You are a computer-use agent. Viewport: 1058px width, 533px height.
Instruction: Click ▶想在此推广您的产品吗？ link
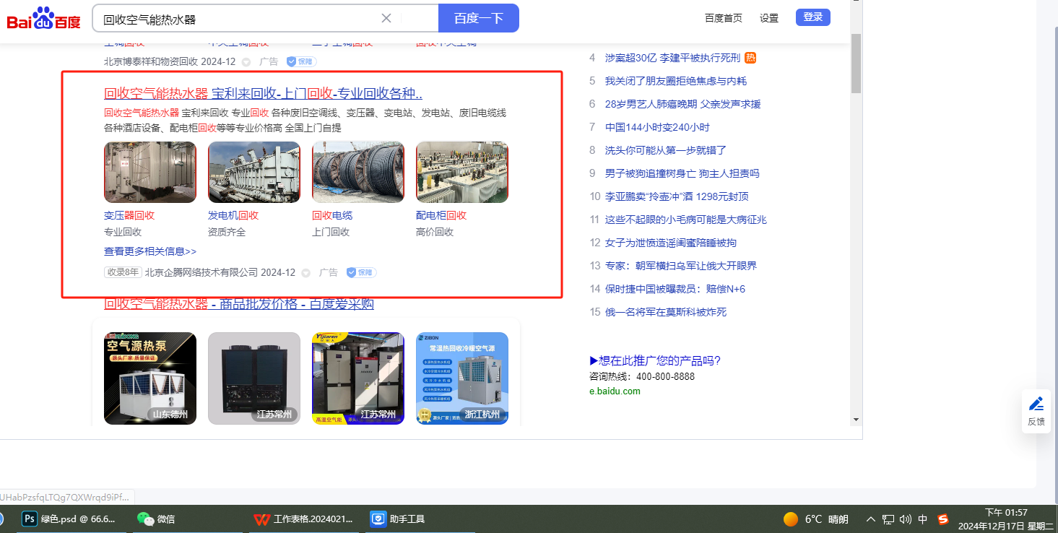[x=655, y=361]
